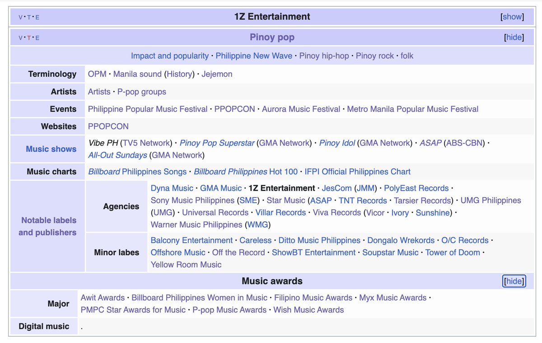Screen dimensions: 542x343
Task: Open Dongalo Wrekords link
Action: pyautogui.click(x=401, y=240)
